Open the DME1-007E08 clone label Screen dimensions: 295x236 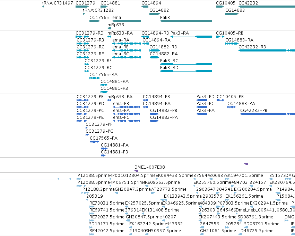[x=149, y=167]
